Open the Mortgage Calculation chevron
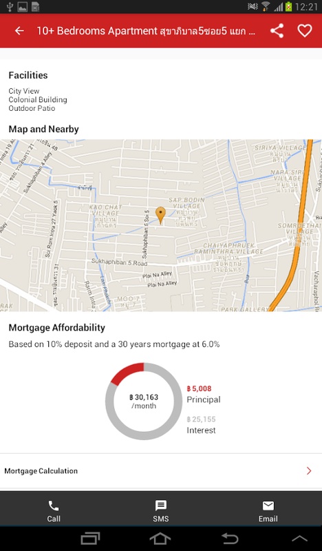This screenshot has height=551, width=322. pyautogui.click(x=309, y=471)
